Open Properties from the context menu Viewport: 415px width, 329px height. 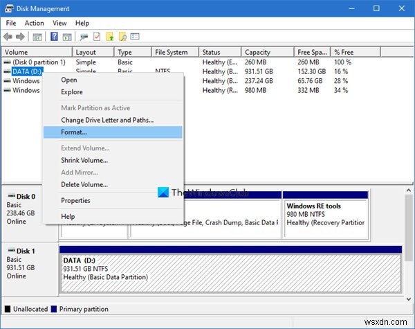(113, 200)
